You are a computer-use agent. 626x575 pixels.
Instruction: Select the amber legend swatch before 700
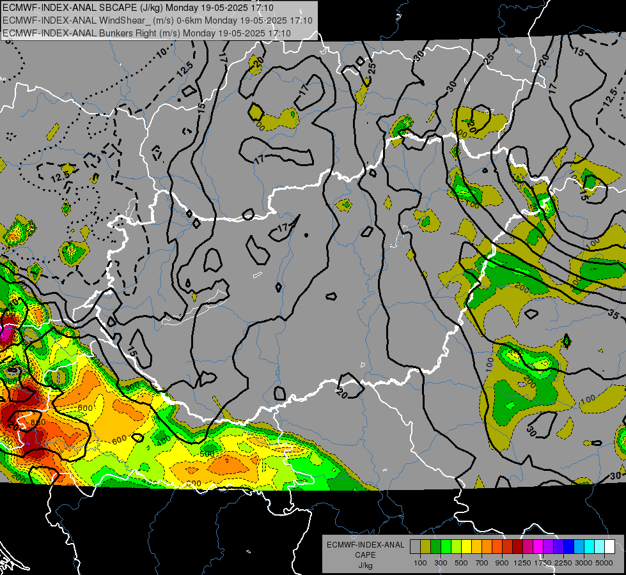pos(476,547)
